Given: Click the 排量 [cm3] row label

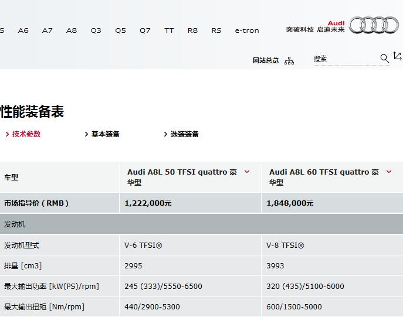Looking at the screenshot, I should click(x=23, y=265).
